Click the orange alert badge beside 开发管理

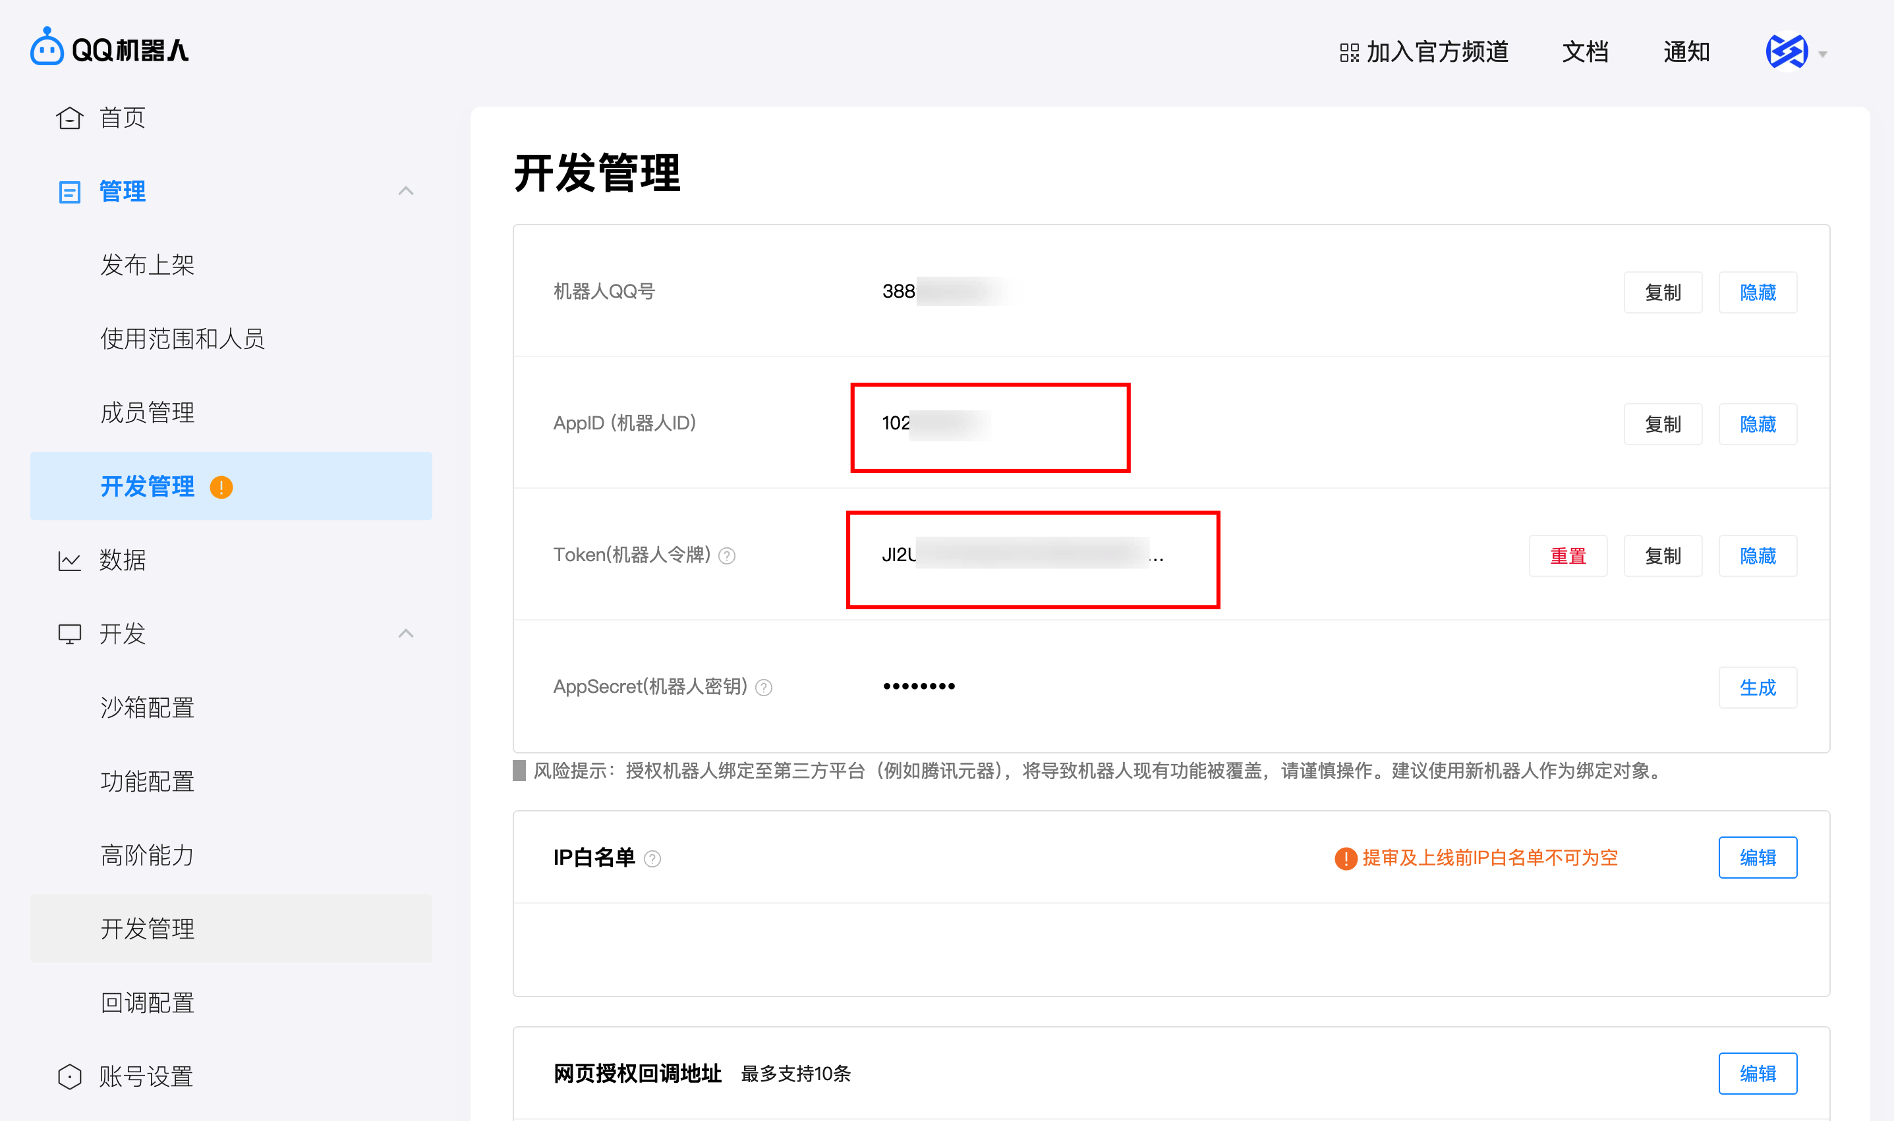221,487
